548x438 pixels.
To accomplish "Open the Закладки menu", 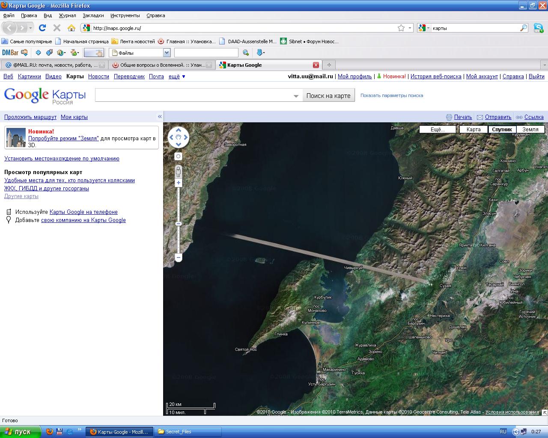I will point(93,15).
